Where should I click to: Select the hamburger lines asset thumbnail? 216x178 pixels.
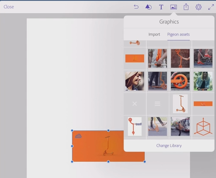coord(157,104)
